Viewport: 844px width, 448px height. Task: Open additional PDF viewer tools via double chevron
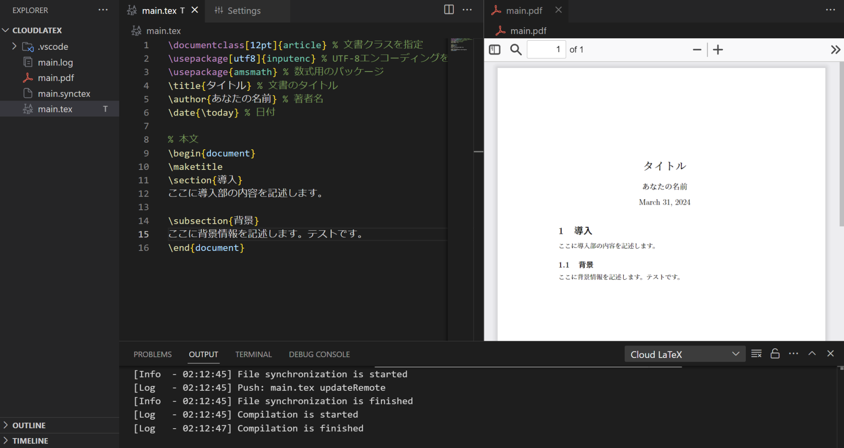pyautogui.click(x=836, y=49)
